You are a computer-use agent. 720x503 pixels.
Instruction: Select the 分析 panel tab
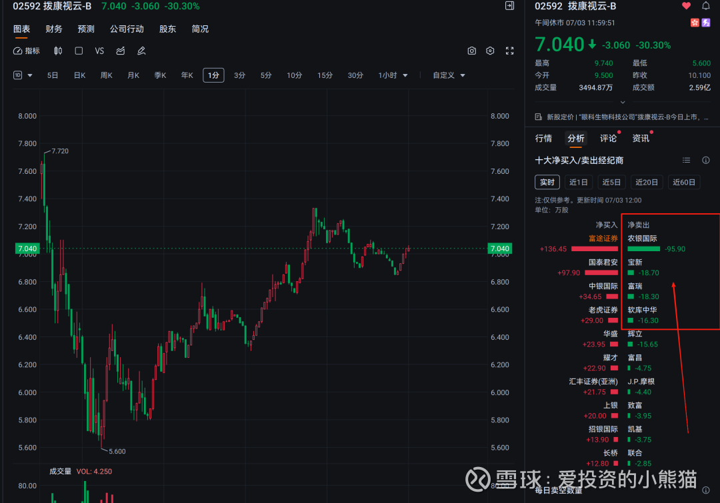click(576, 138)
